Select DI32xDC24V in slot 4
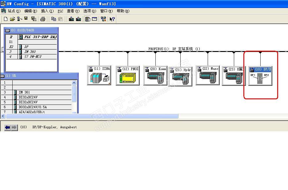The width and height of the screenshot is (288, 190). click(x=36, y=97)
